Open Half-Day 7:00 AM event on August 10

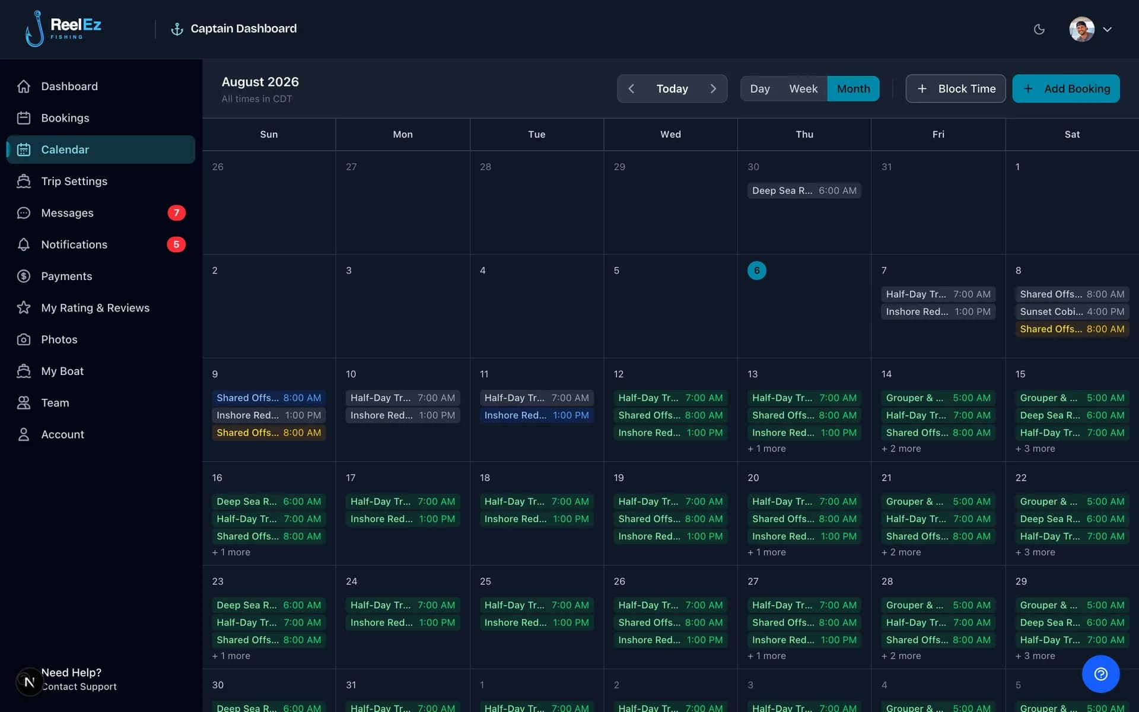[x=403, y=398]
